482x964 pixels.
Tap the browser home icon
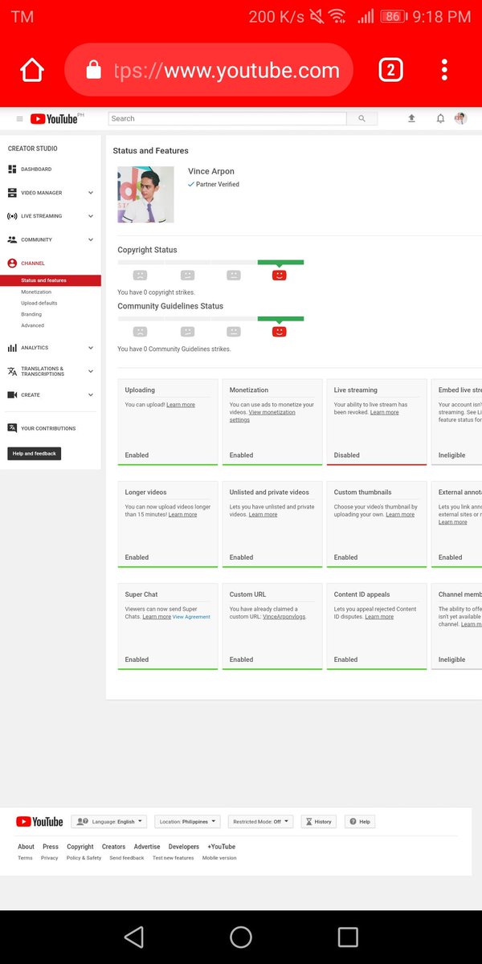click(x=32, y=71)
